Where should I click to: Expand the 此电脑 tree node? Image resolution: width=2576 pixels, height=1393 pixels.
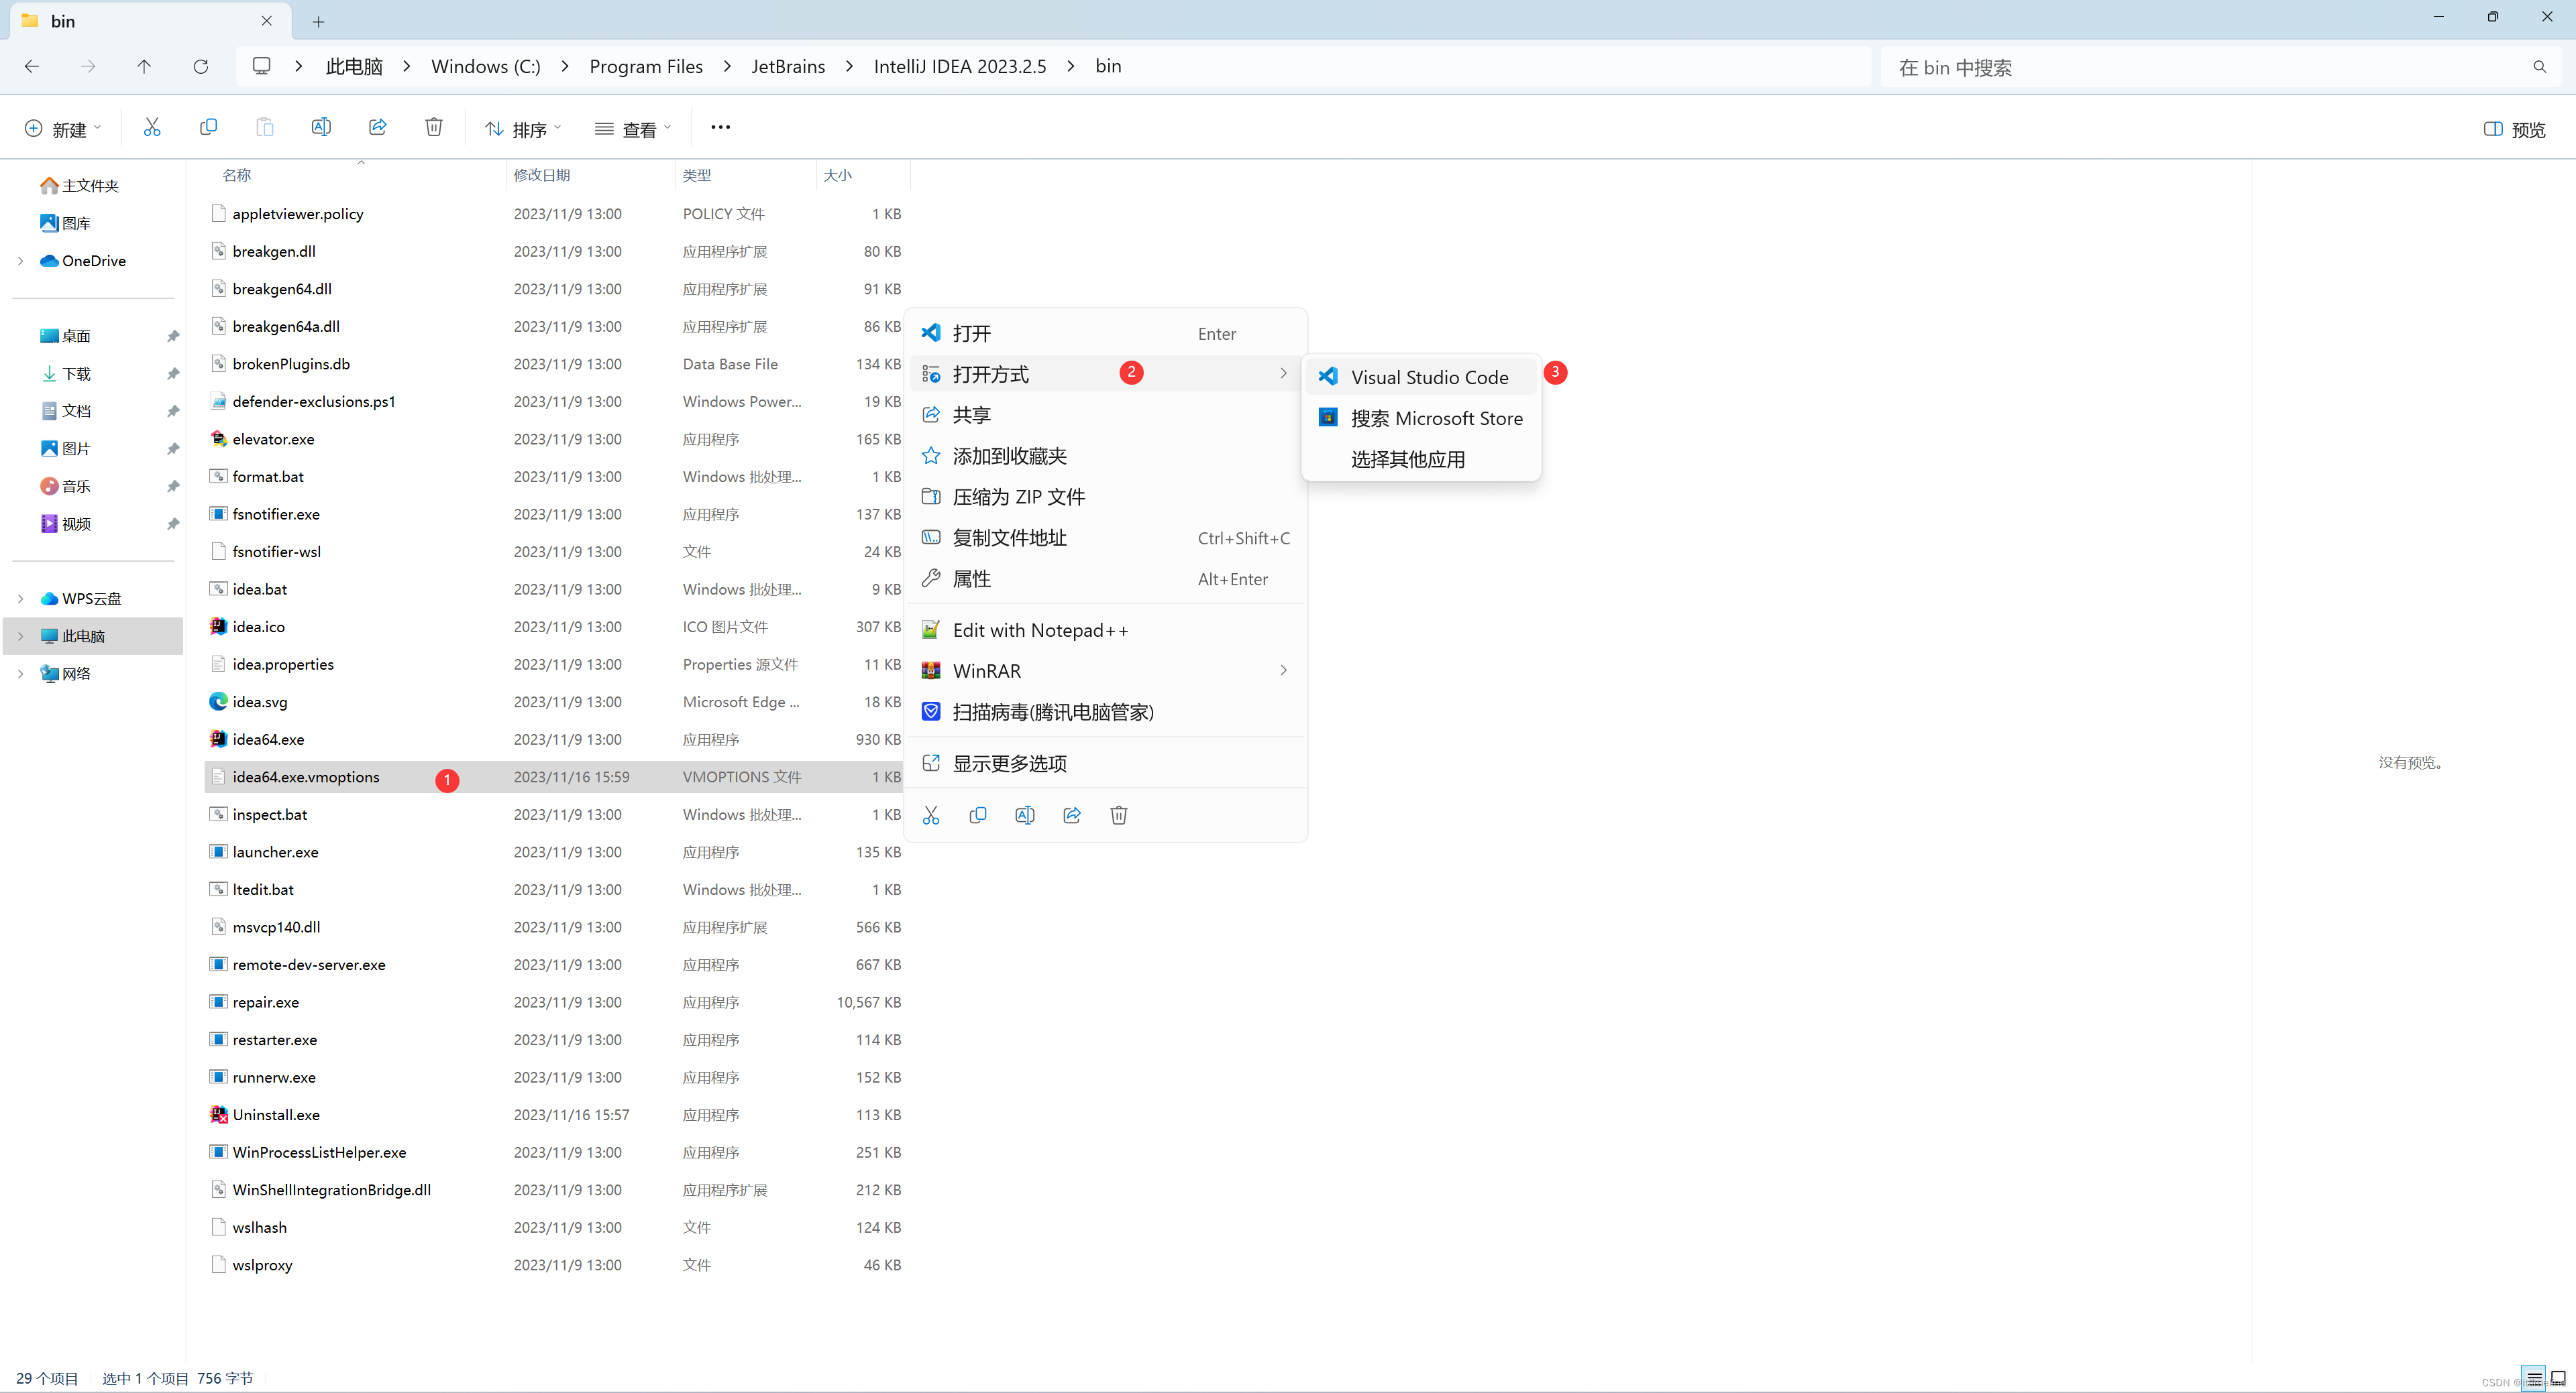tap(20, 637)
